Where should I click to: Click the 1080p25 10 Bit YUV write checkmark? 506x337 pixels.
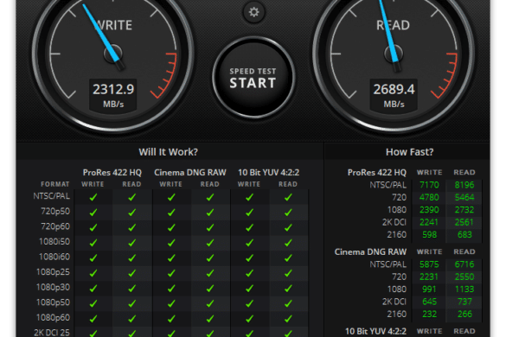click(x=249, y=273)
